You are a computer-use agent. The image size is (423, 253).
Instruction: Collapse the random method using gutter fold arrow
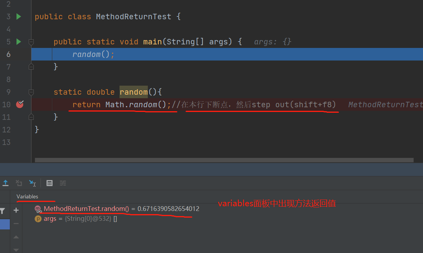tap(31, 92)
